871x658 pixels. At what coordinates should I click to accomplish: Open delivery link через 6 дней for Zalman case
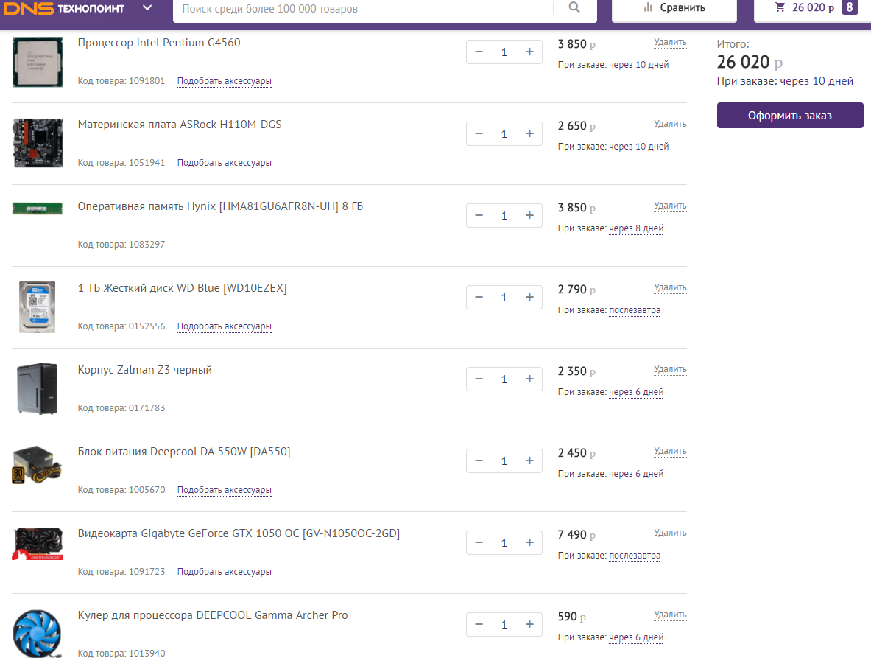[636, 392]
